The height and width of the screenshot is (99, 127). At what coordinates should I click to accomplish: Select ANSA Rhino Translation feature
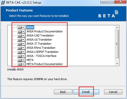(41, 48)
